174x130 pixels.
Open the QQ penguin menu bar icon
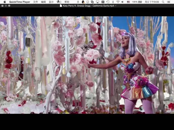(83, 2)
